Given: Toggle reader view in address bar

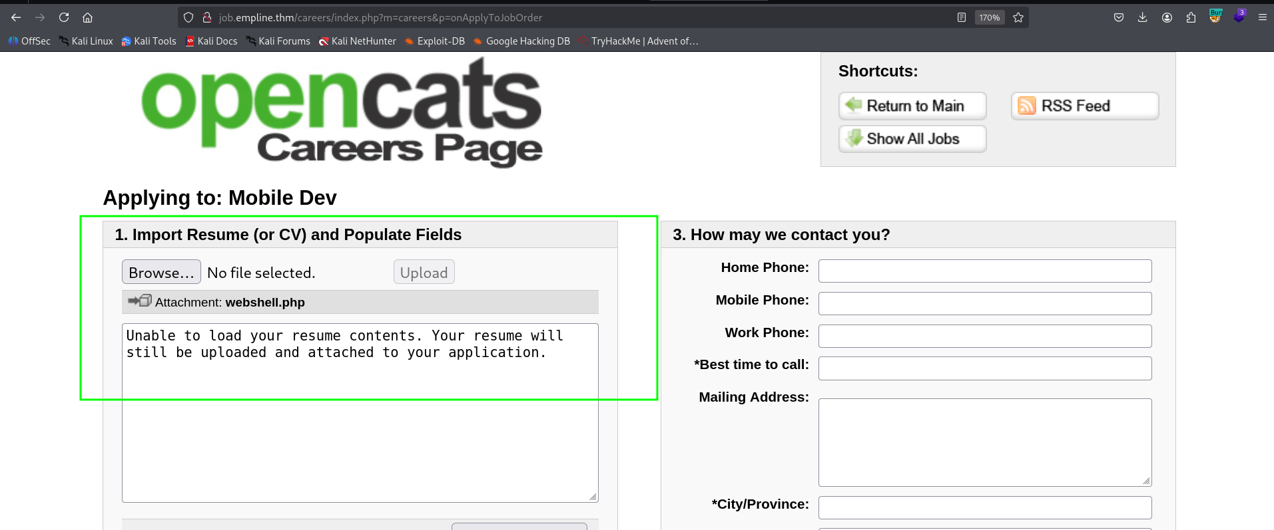Looking at the screenshot, I should coord(961,17).
